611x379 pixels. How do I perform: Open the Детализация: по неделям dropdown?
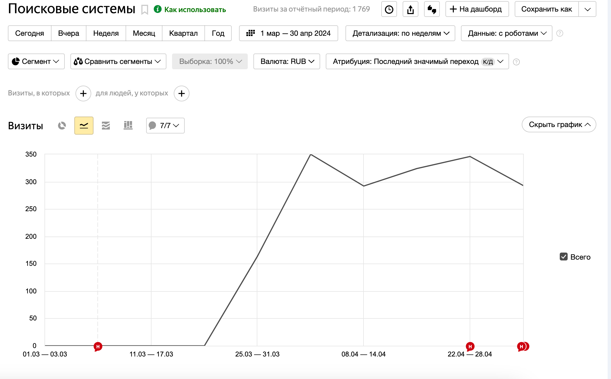pos(400,33)
